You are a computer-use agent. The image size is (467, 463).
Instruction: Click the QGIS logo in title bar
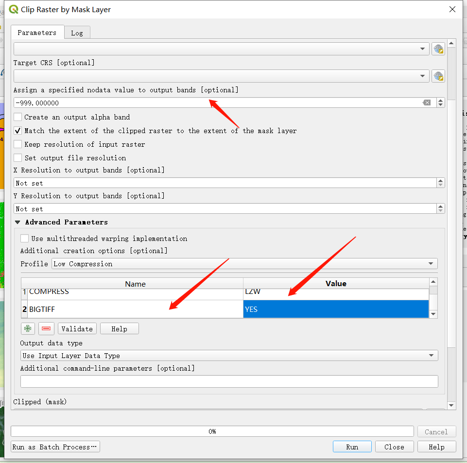[14, 9]
